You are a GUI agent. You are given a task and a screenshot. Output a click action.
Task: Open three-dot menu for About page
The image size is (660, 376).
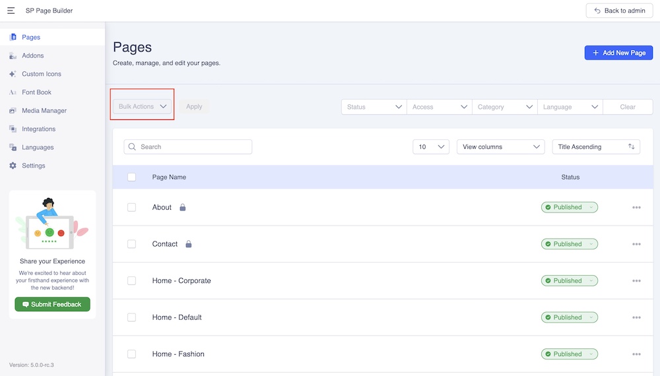636,207
